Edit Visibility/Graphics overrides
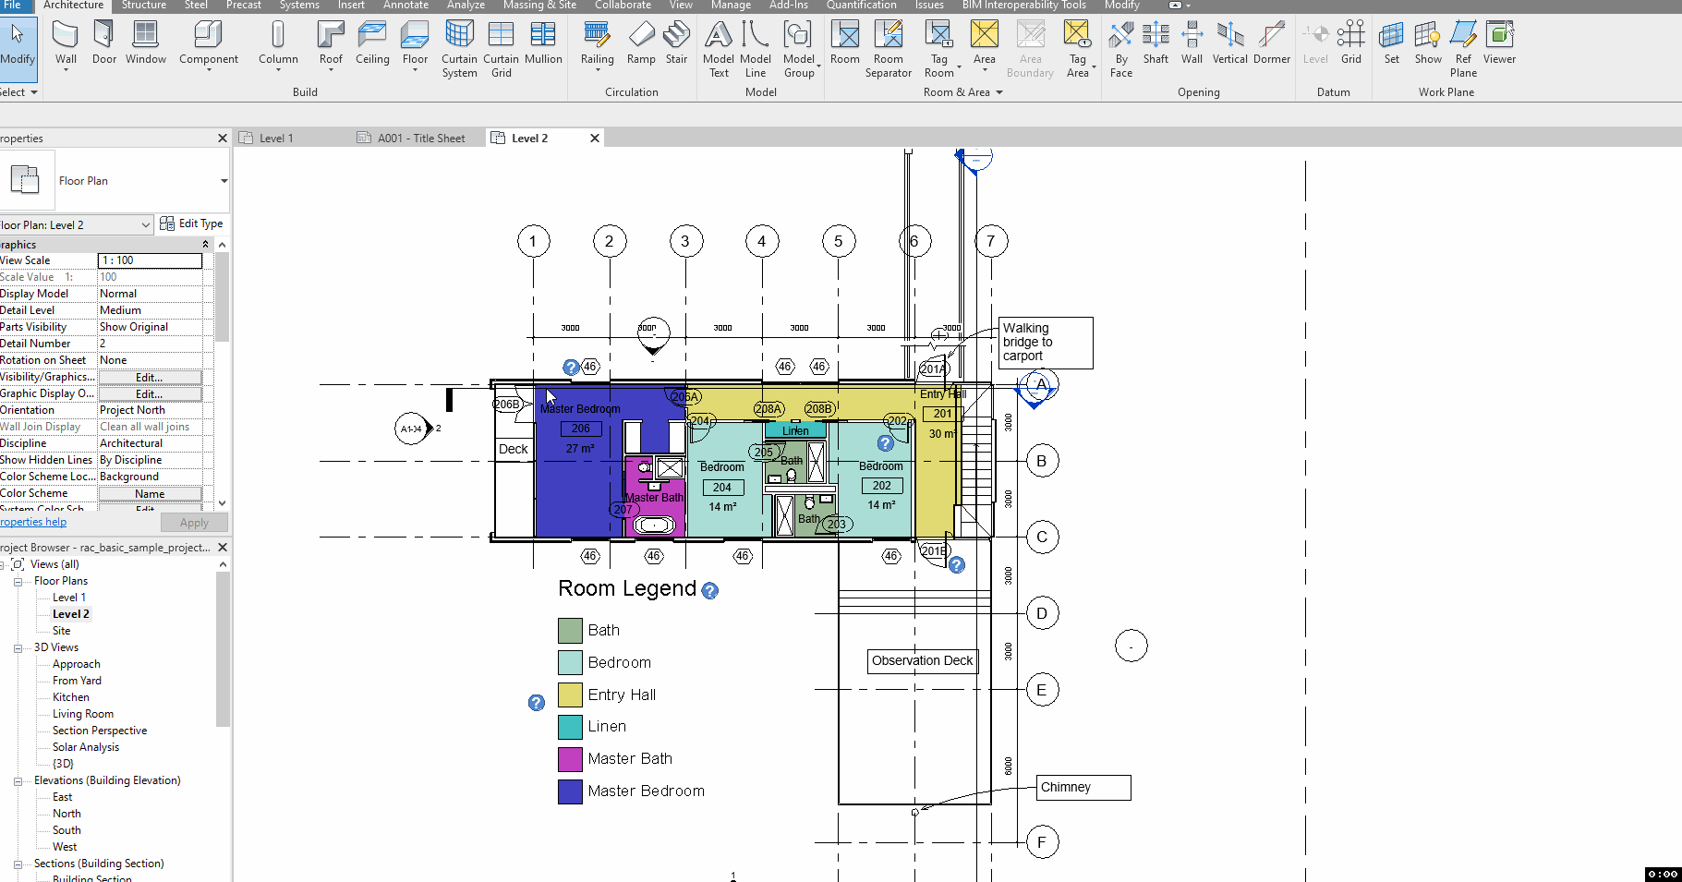 click(x=151, y=377)
